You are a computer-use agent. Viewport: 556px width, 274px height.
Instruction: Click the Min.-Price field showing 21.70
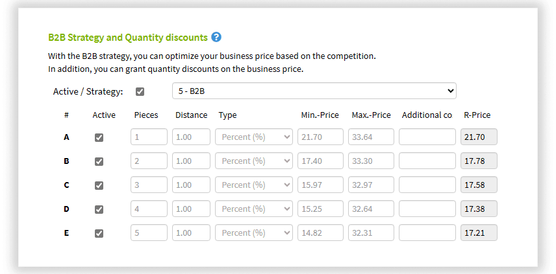pos(321,137)
